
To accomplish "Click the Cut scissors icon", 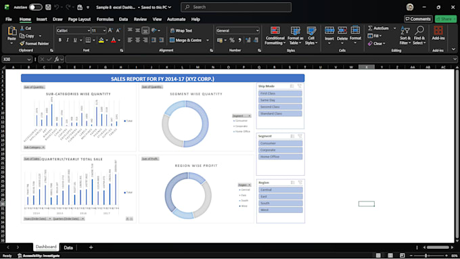I will pyautogui.click(x=22, y=28).
